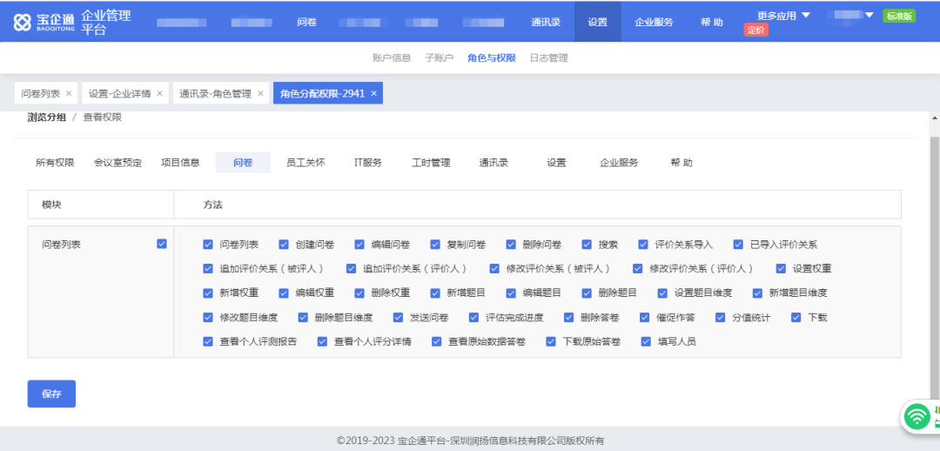Toggle the 评估完成进度 checkbox
This screenshot has height=451, width=940.
(474, 317)
